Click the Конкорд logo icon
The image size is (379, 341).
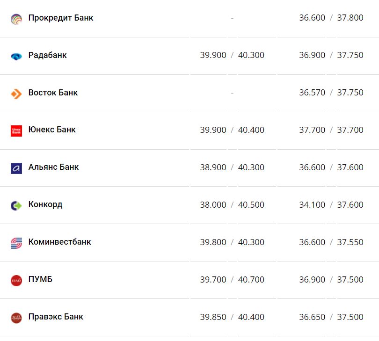[x=16, y=205]
